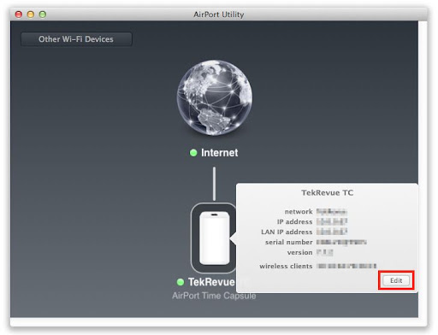Select the AirPort Time Capsule device icon
This screenshot has height=335, width=438.
tap(214, 238)
